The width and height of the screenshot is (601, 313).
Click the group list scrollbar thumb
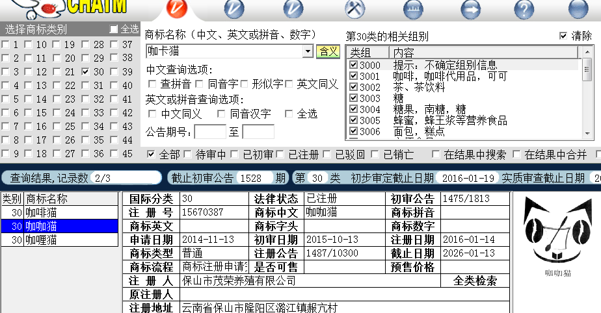(x=587, y=69)
